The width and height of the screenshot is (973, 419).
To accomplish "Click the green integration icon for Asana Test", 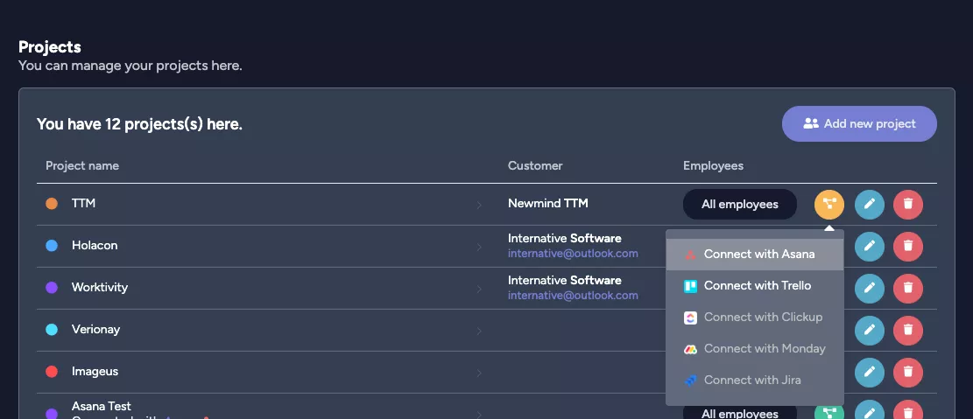I will (x=828, y=412).
